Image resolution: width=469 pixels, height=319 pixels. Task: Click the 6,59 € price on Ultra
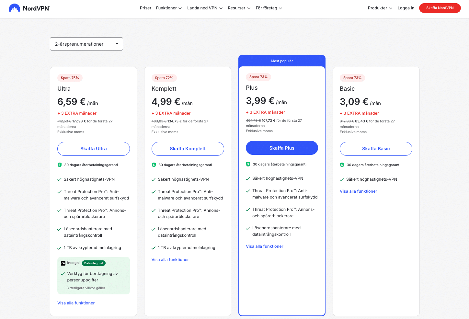[72, 102]
